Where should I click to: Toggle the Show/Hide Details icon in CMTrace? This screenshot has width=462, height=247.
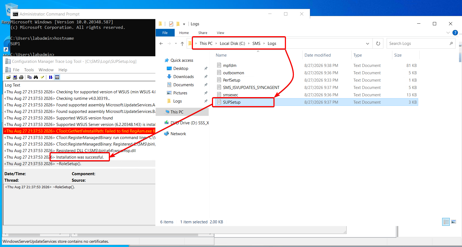pyautogui.click(x=57, y=77)
